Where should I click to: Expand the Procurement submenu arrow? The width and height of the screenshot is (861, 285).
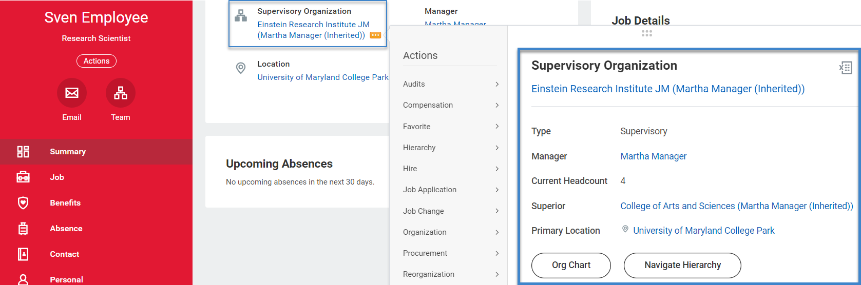497,253
